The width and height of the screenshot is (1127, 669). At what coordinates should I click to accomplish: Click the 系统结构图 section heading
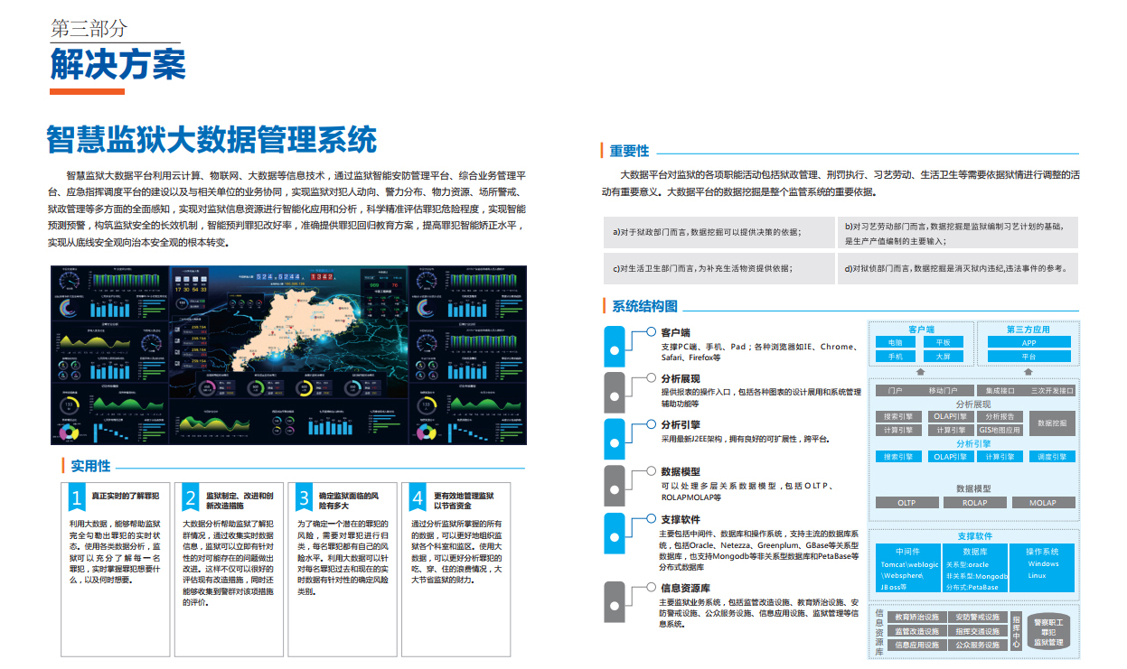(x=644, y=307)
